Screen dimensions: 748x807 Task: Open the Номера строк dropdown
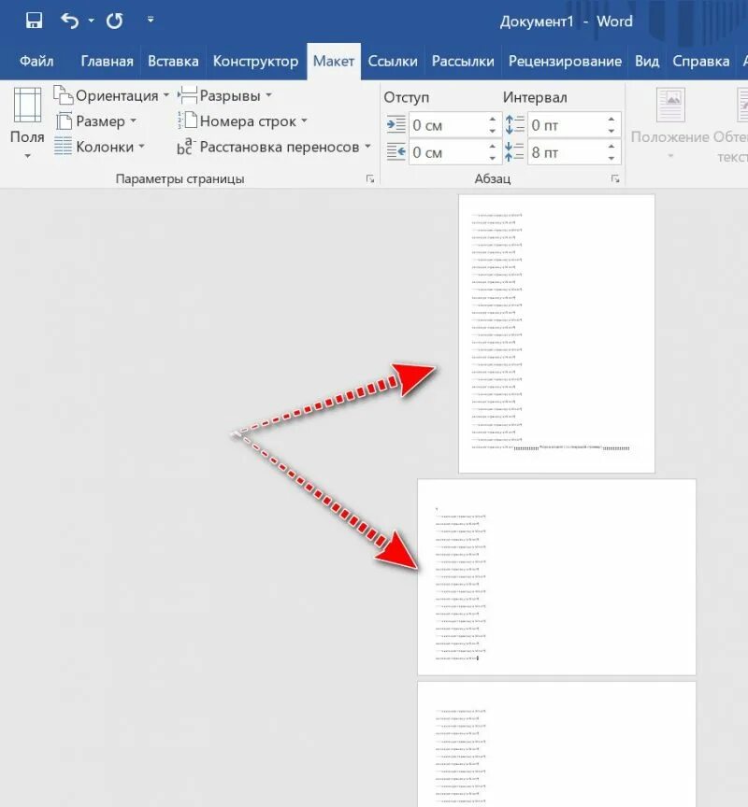tap(243, 121)
